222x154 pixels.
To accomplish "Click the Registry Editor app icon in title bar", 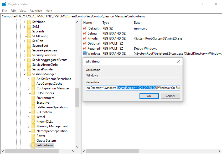I will [4, 4].
